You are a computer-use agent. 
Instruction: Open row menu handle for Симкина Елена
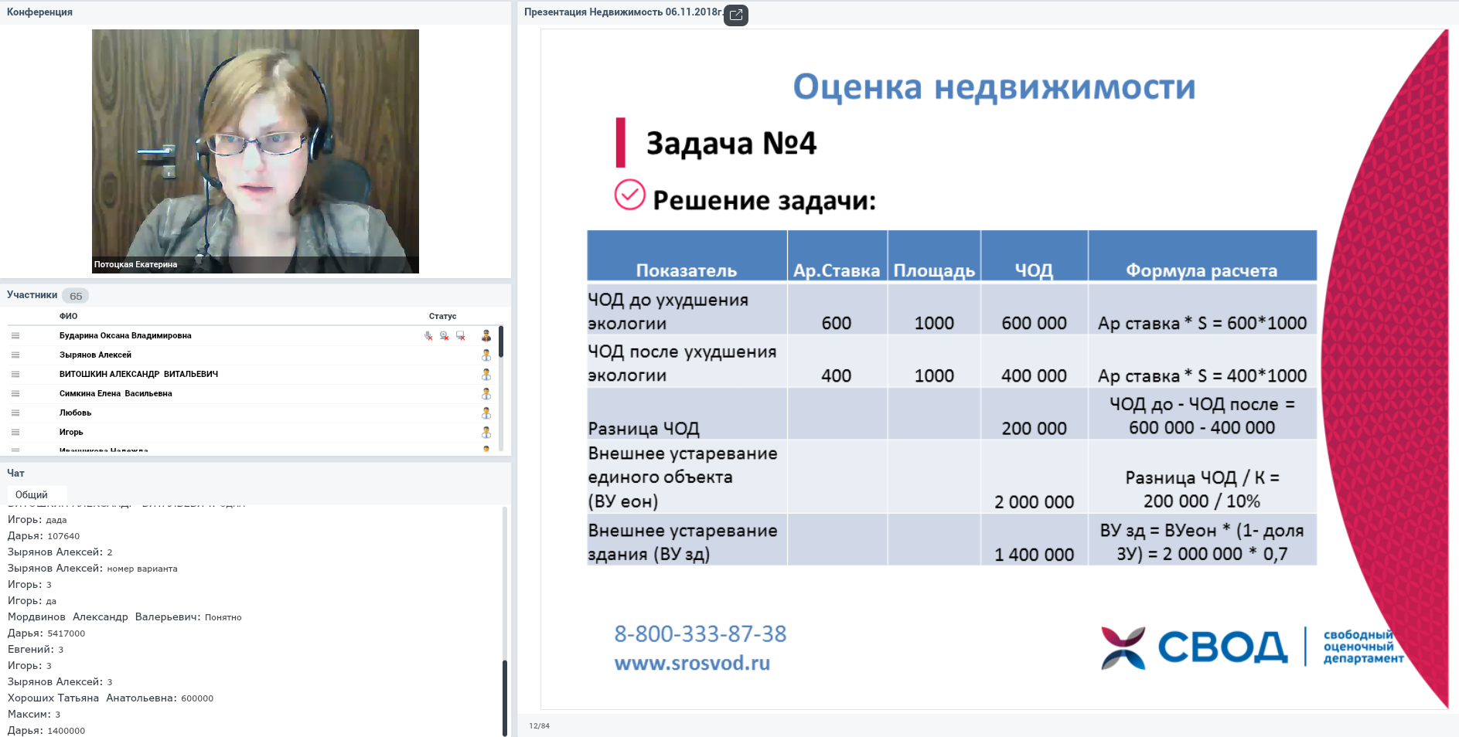[x=15, y=393]
